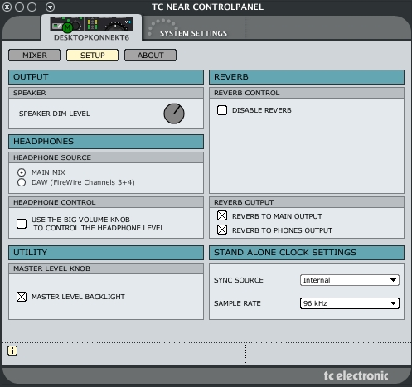Uncheck Reverb to Phones Output

click(x=222, y=230)
